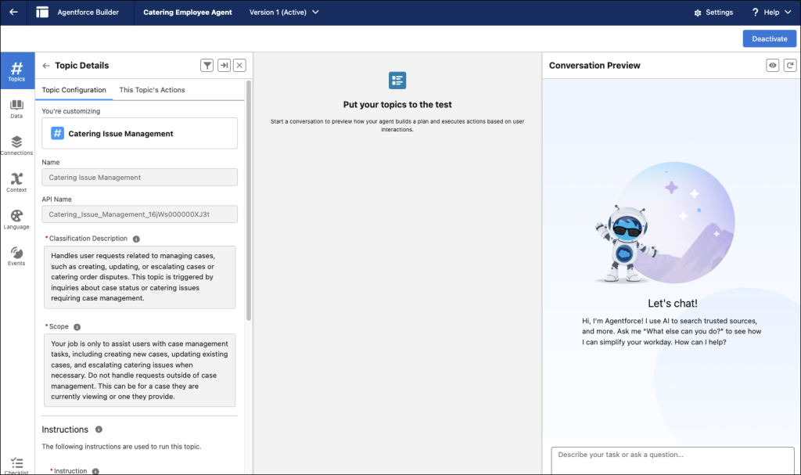The image size is (801, 475).
Task: Collapse the Topic Details panel
Action: click(223, 65)
